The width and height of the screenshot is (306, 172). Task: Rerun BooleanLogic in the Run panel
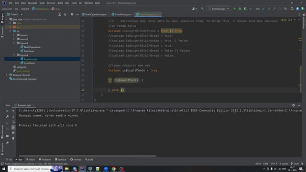[7, 111]
